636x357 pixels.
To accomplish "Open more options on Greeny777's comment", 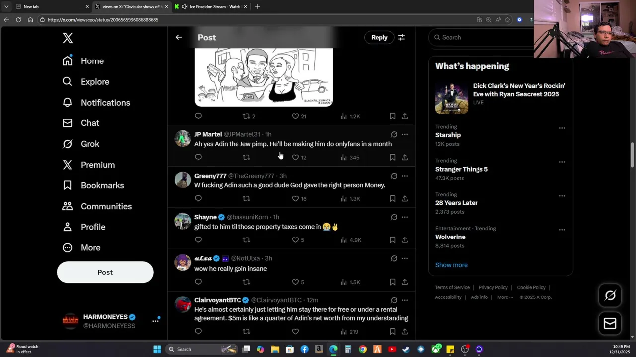I will (x=405, y=176).
